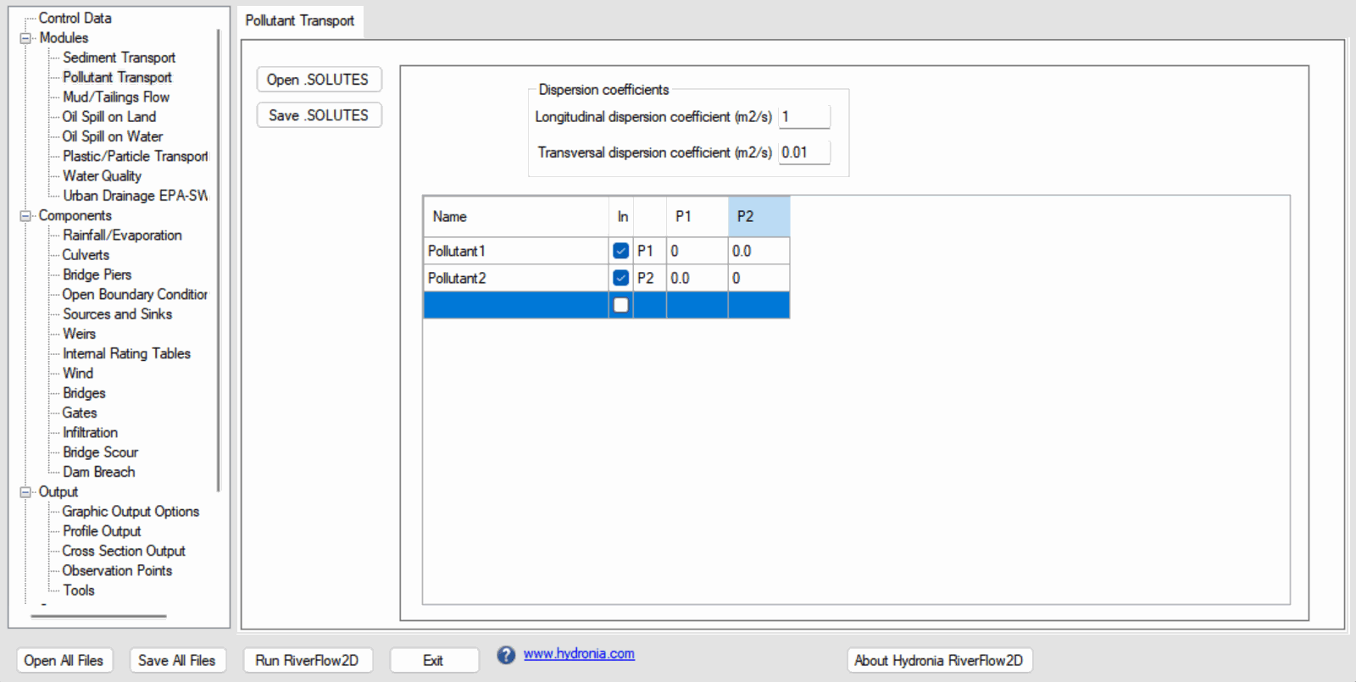Uncheck the Pollutant1 In checkbox
The height and width of the screenshot is (682, 1356).
[620, 251]
